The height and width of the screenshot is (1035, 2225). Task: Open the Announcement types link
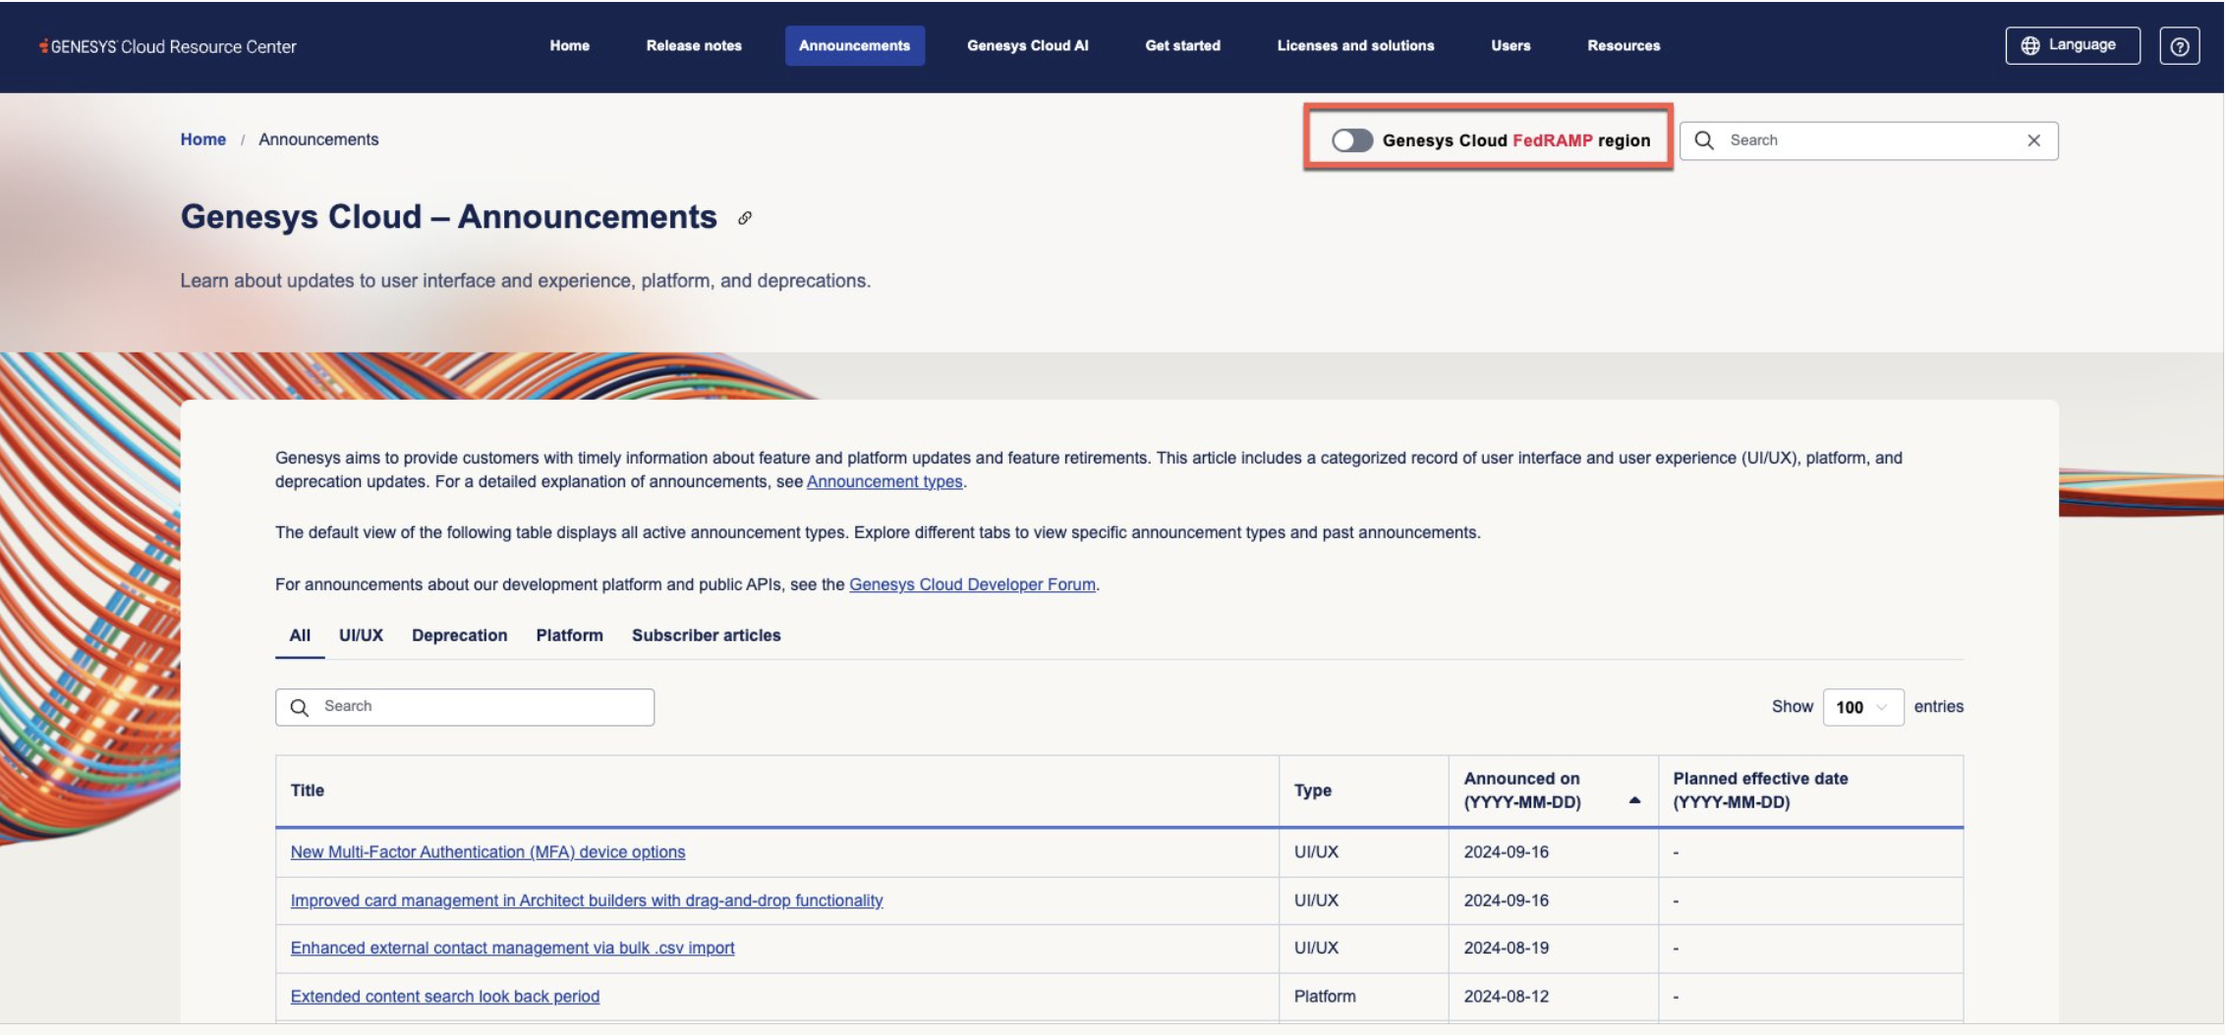click(x=884, y=481)
